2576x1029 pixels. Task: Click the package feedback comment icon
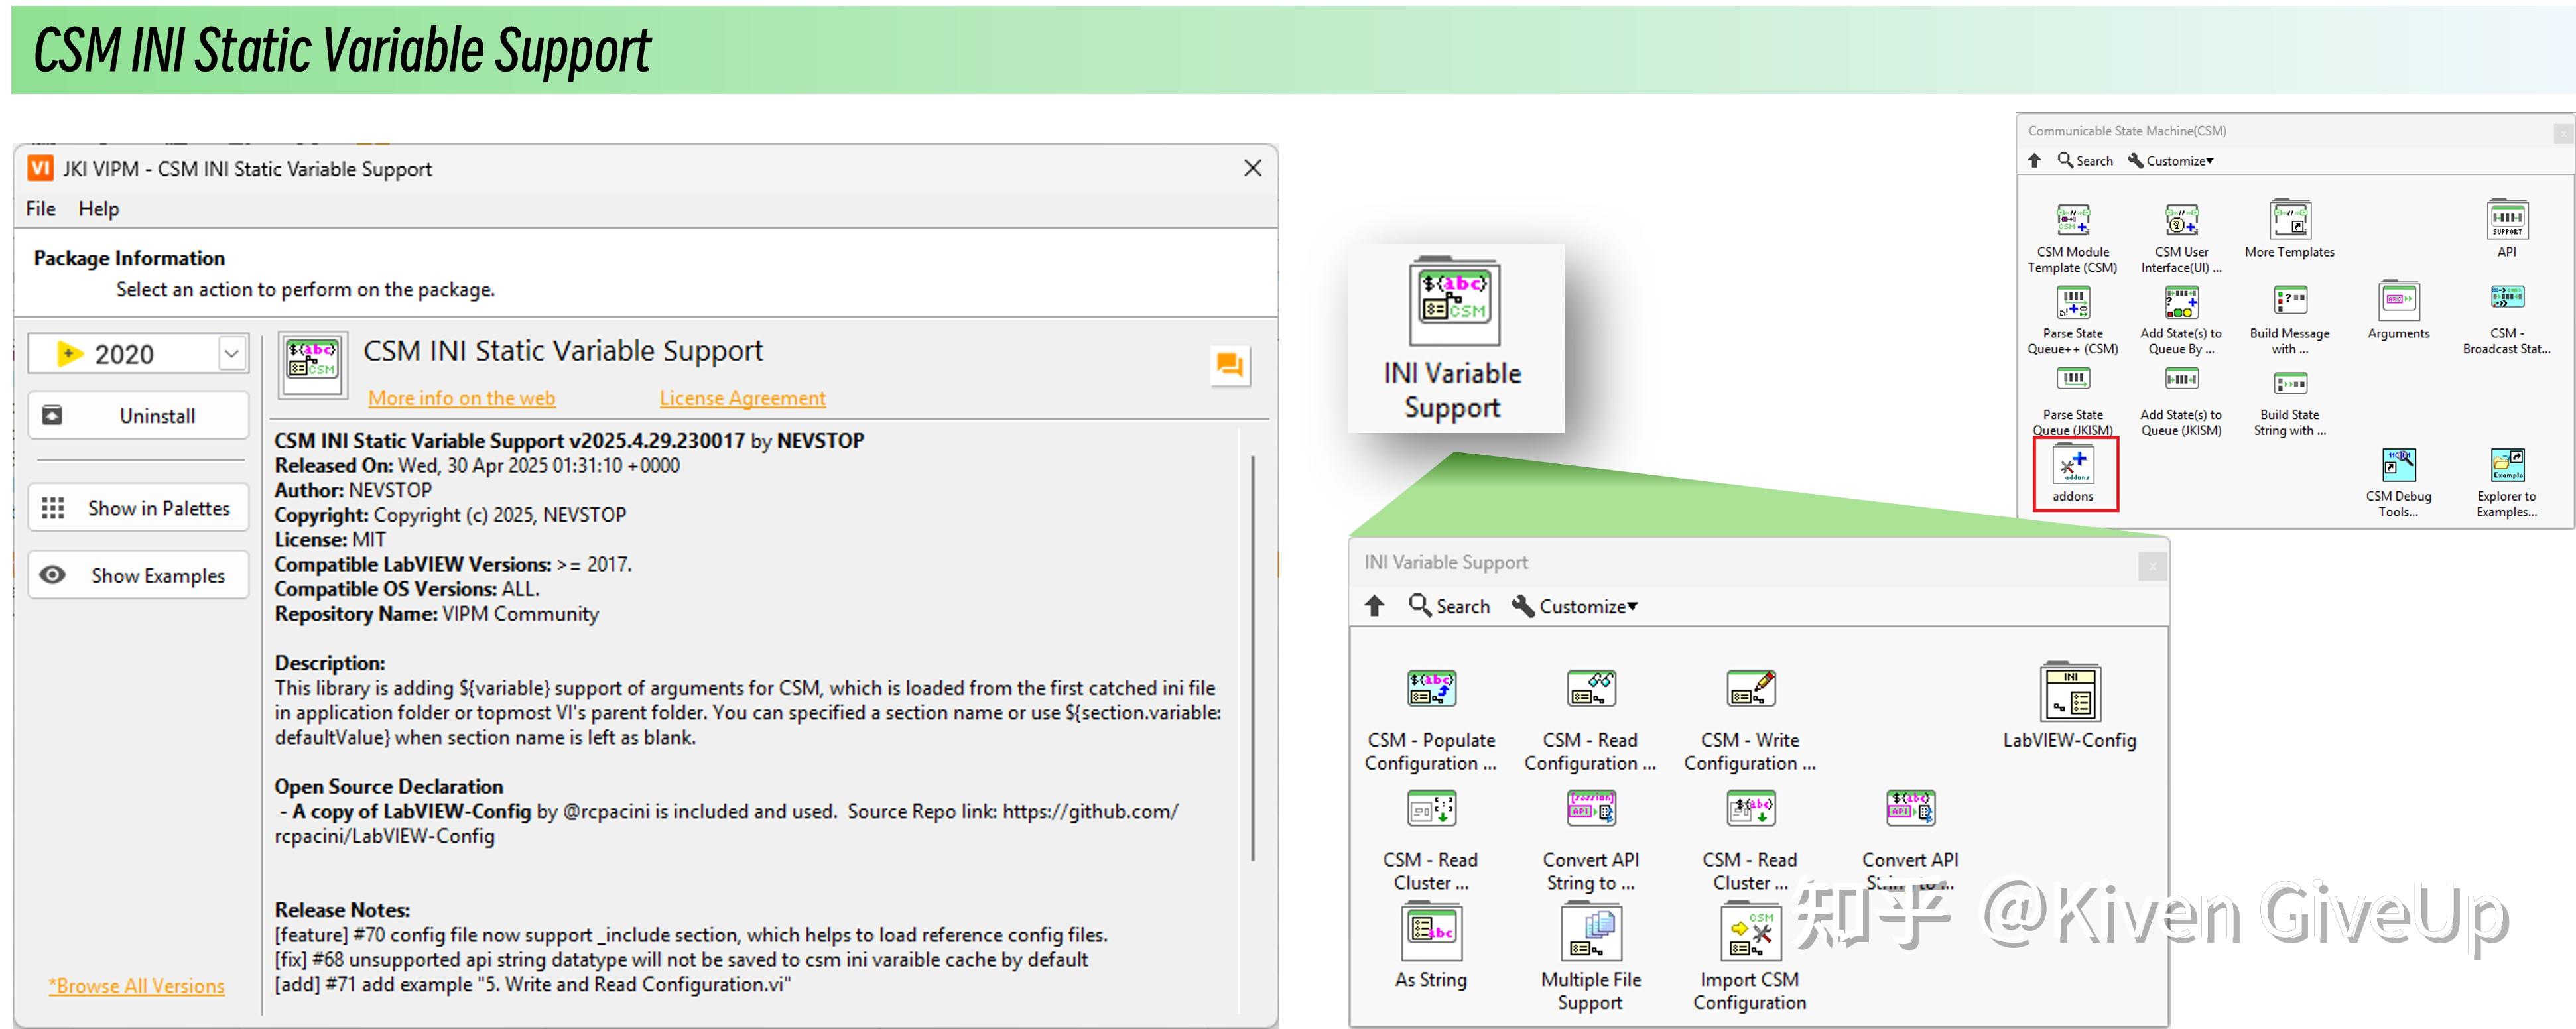1229,365
